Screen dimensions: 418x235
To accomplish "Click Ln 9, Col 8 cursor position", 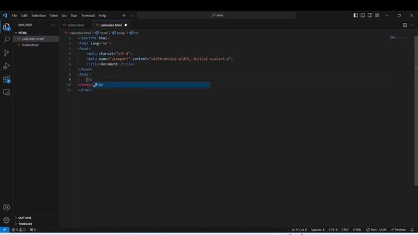I will (x=299, y=229).
